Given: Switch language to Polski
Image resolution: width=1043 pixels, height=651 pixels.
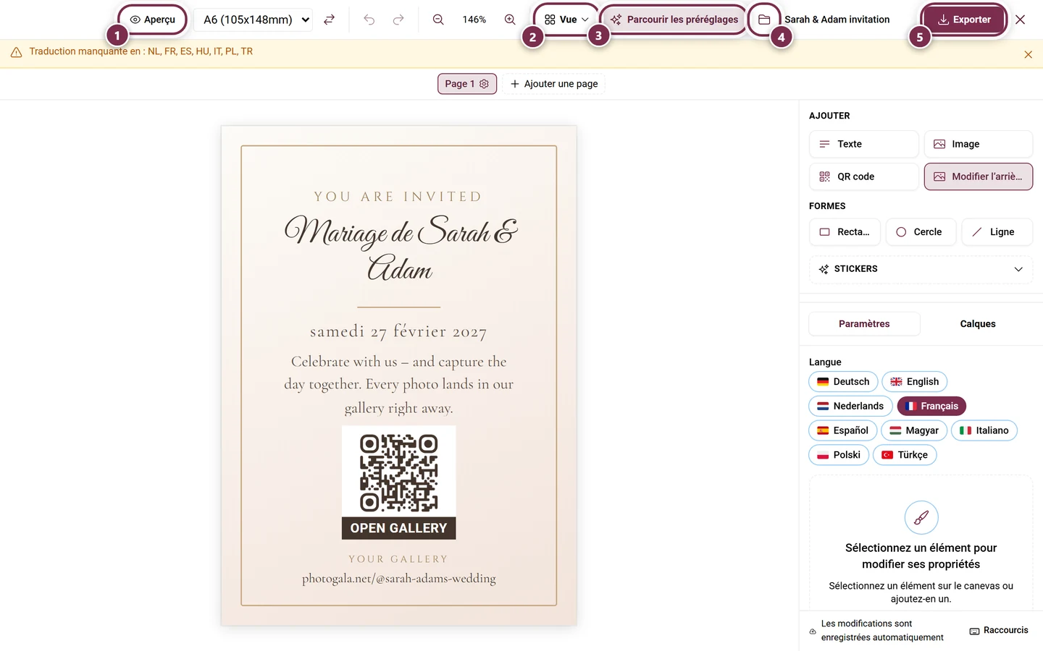Looking at the screenshot, I should [x=839, y=455].
